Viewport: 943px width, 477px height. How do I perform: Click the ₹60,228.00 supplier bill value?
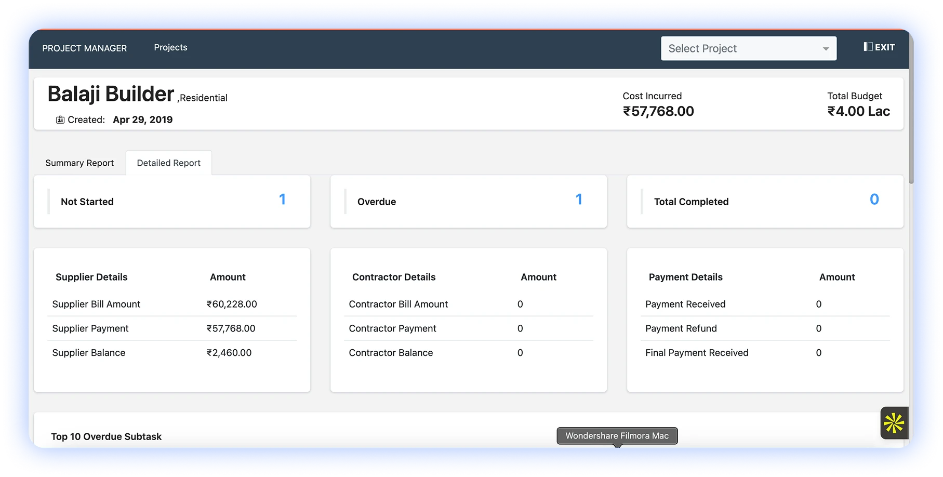[232, 304]
